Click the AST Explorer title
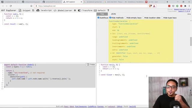Viewport: 192px width, 108px height. click(x=9, y=10)
